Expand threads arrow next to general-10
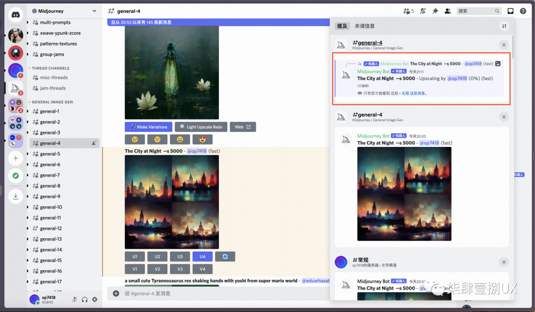The image size is (535, 312). click(x=28, y=207)
